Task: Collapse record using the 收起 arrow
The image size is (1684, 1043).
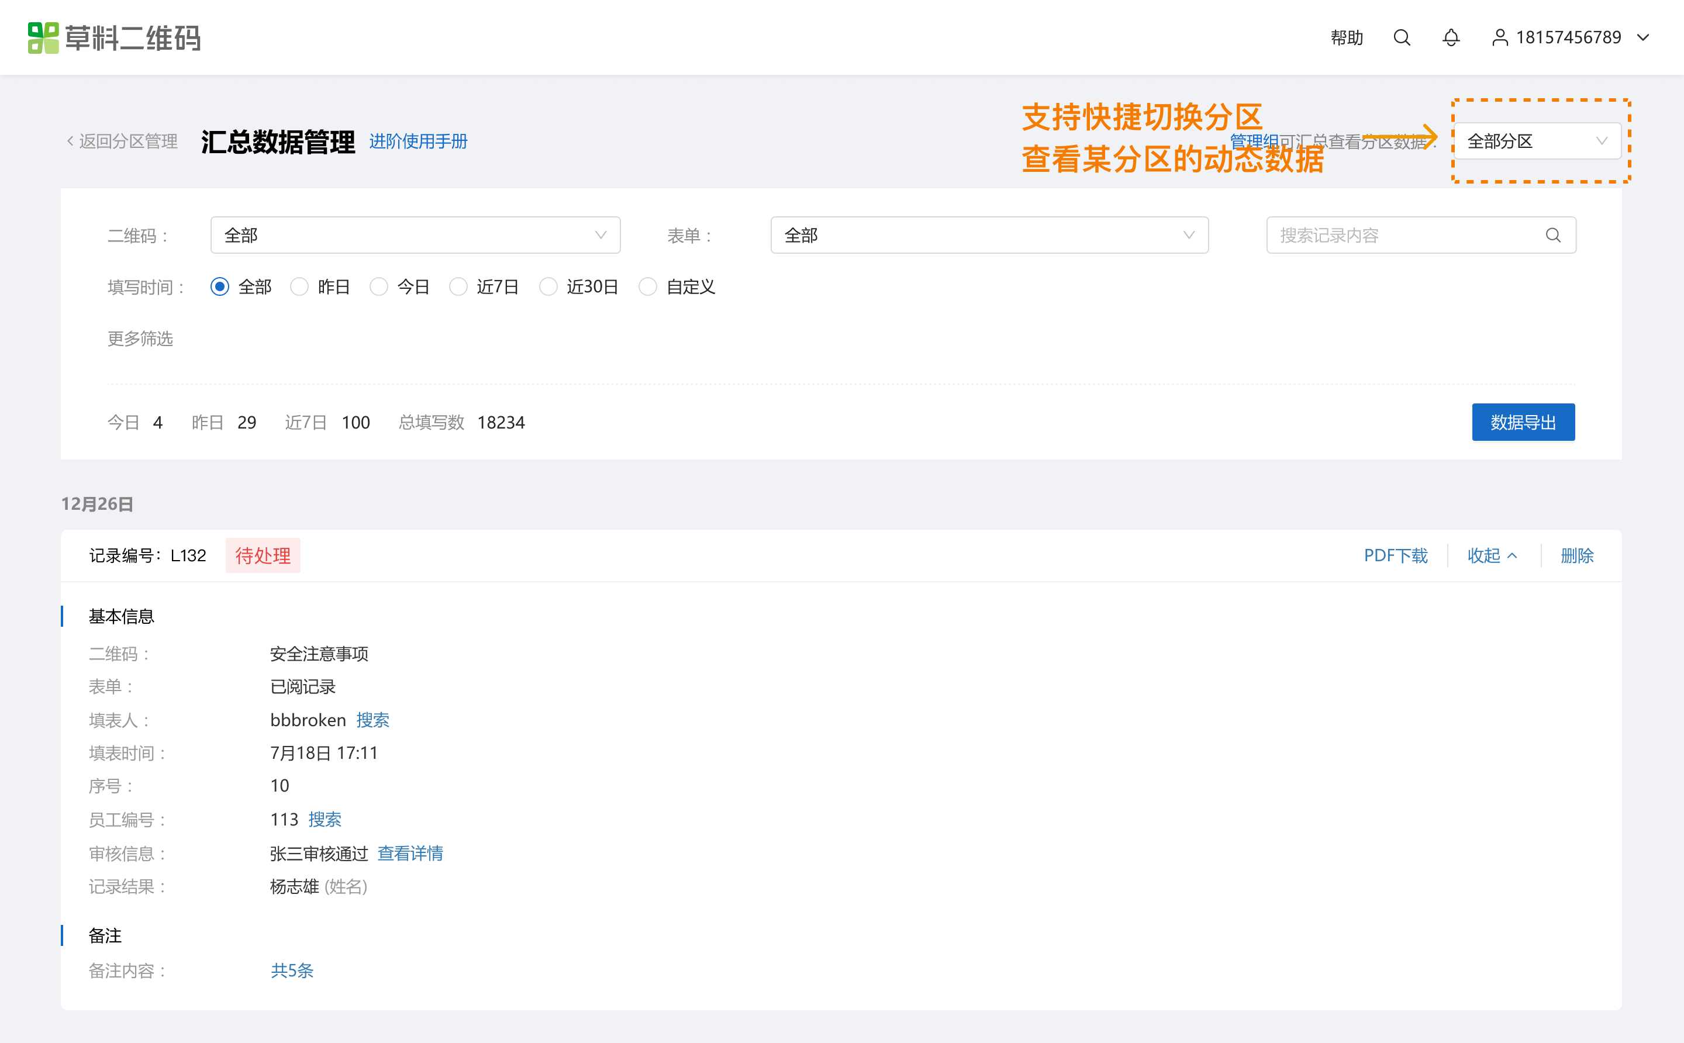Action: [1512, 555]
